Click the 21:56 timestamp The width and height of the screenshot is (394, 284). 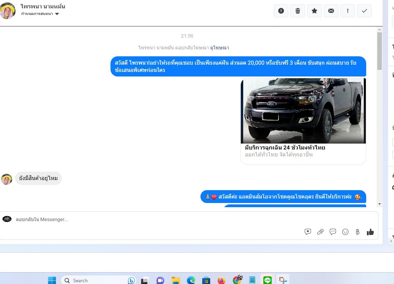point(187,36)
